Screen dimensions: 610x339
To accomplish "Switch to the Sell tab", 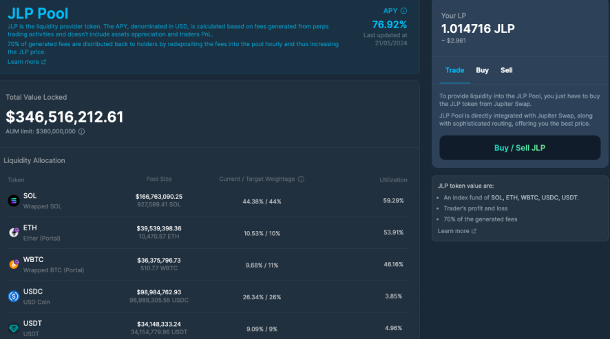I will point(506,70).
